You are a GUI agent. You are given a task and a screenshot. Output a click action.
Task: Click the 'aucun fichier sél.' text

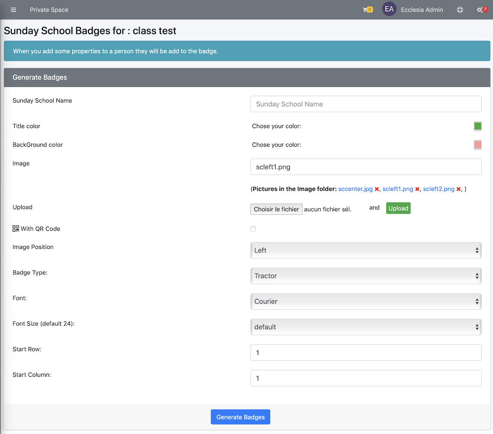pos(328,209)
